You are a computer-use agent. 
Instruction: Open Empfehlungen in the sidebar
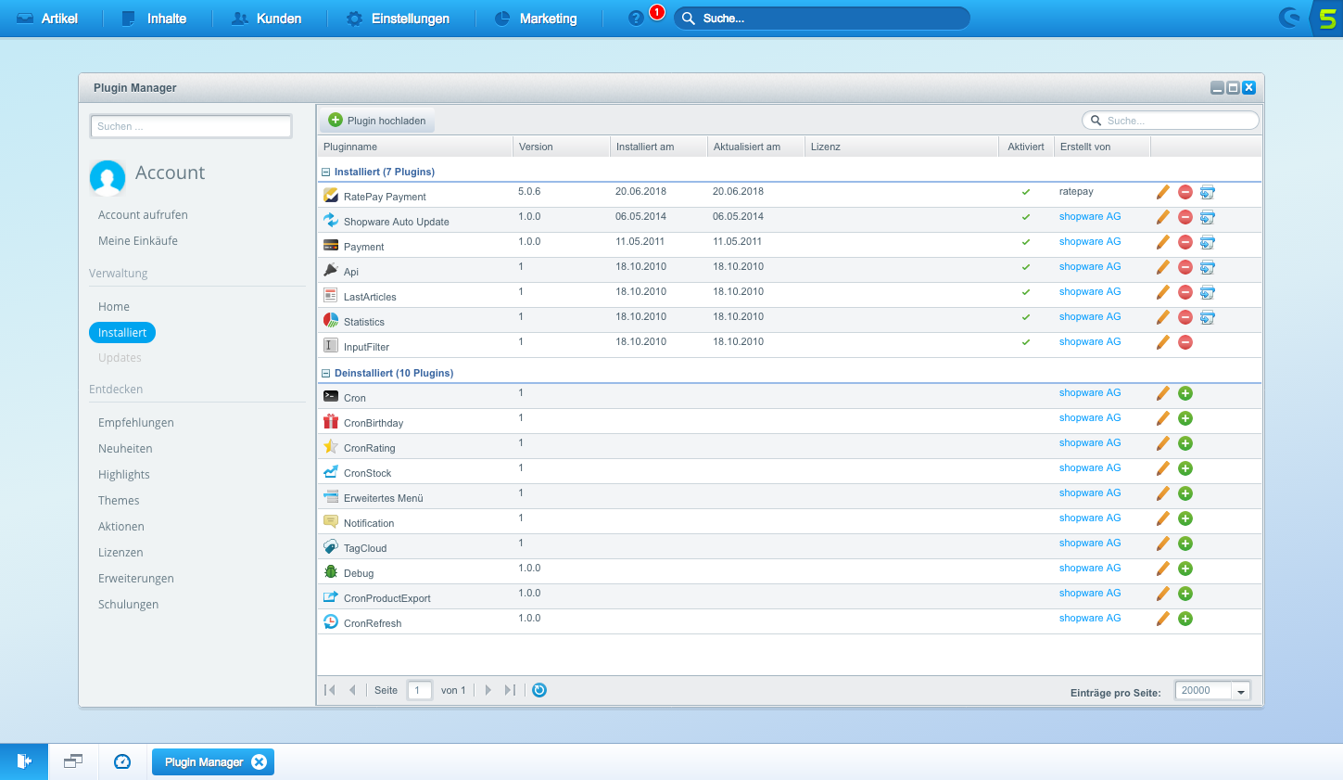click(x=136, y=423)
